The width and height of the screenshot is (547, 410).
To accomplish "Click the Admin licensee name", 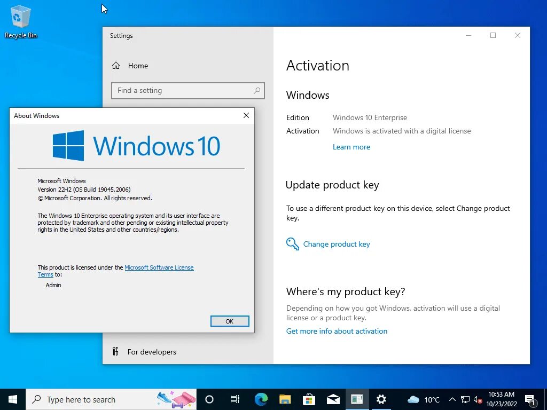I will pos(53,285).
